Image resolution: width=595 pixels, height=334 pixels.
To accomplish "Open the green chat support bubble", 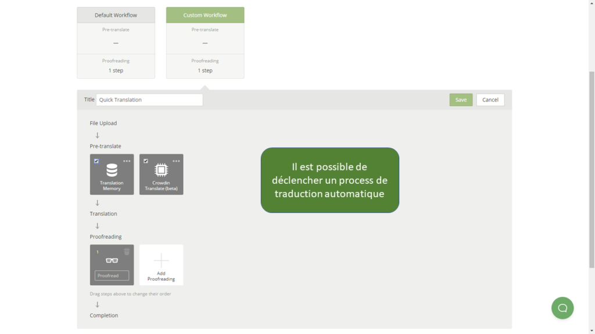I will coord(562,308).
